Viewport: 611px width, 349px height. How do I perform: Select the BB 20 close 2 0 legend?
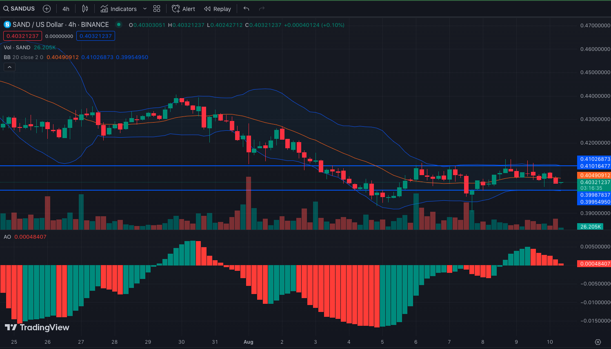pyautogui.click(x=24, y=57)
